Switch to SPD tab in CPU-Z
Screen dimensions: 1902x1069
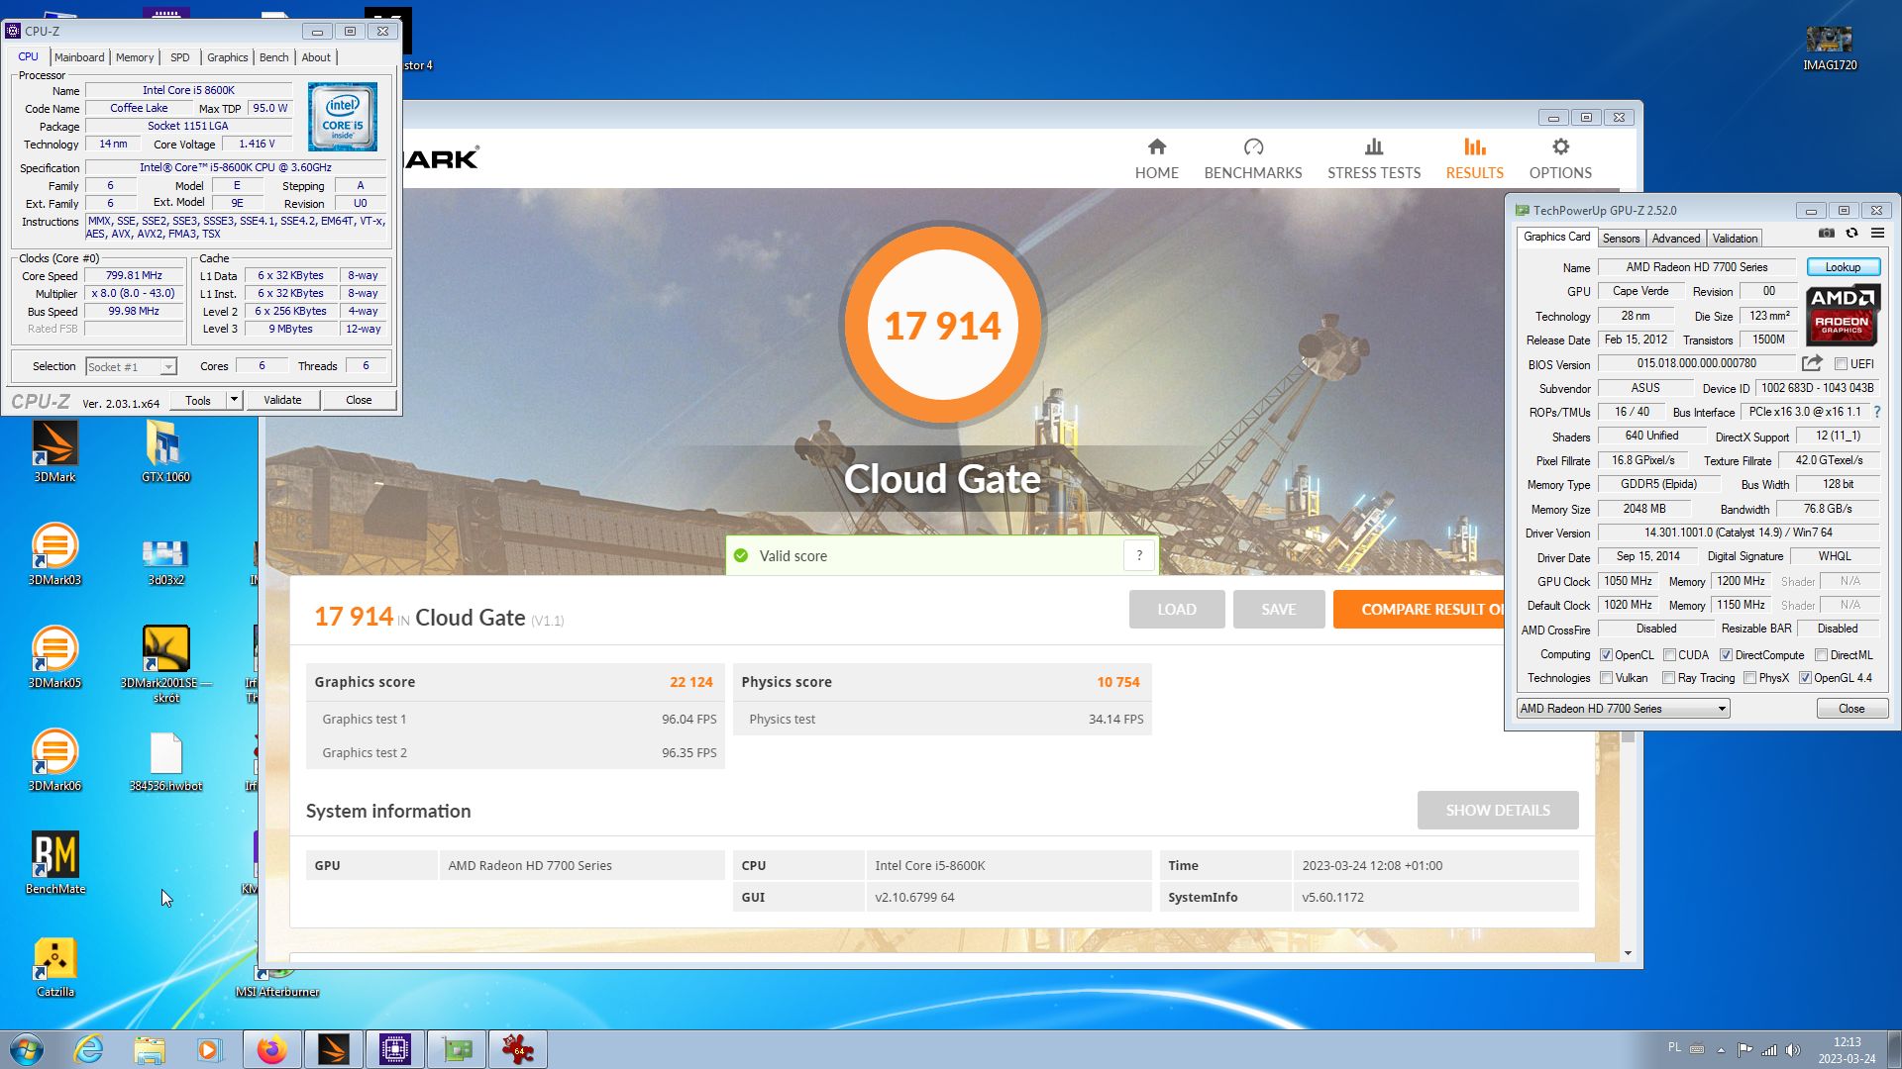coord(179,57)
